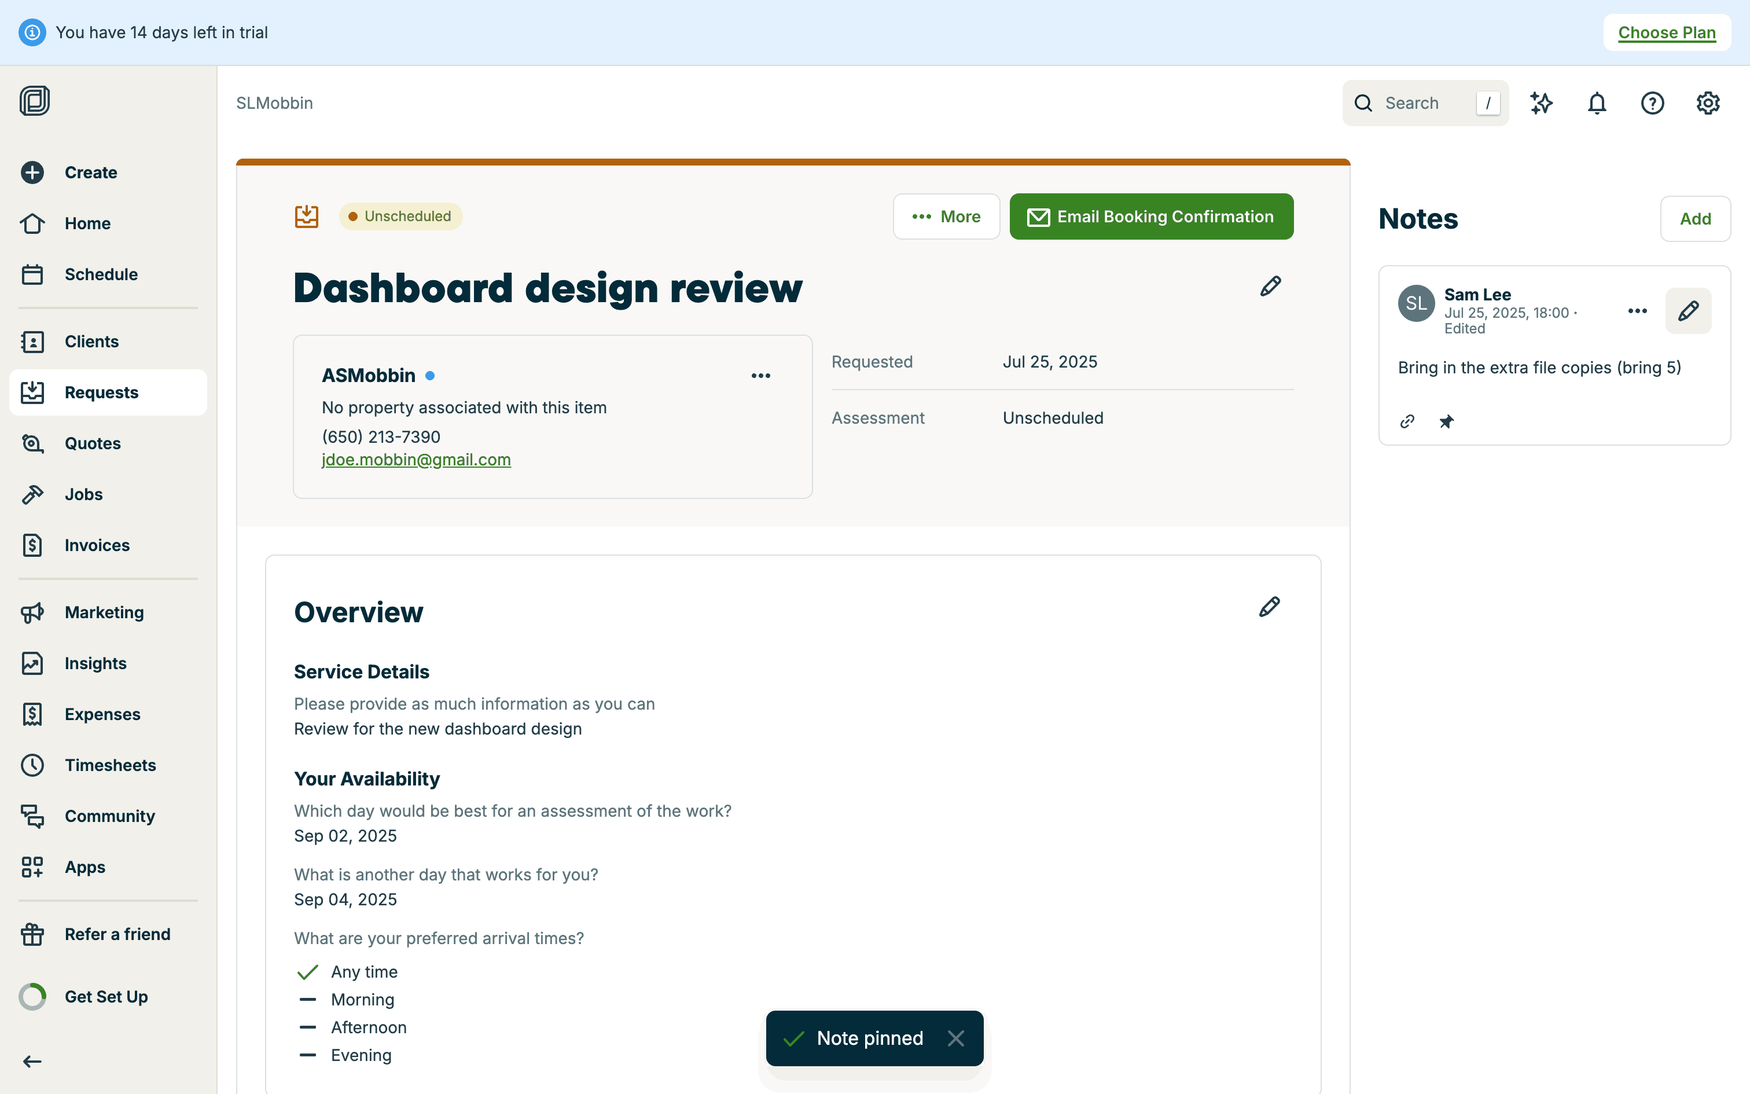
Task: Click Email Booking Confirmation button
Action: [x=1151, y=216]
